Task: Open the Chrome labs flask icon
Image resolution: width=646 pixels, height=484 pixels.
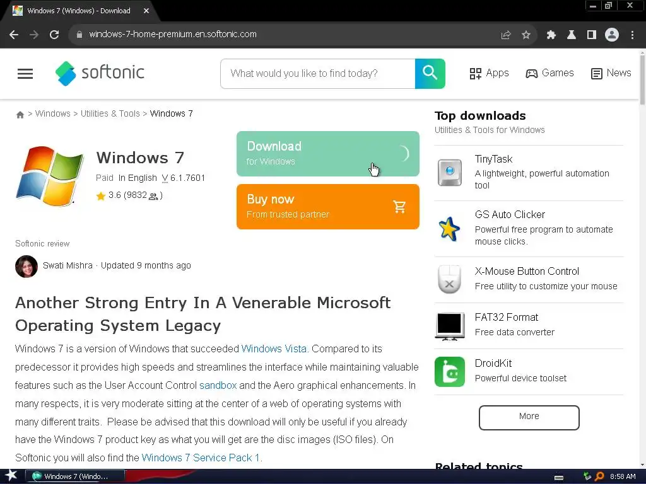Action: pyautogui.click(x=572, y=35)
